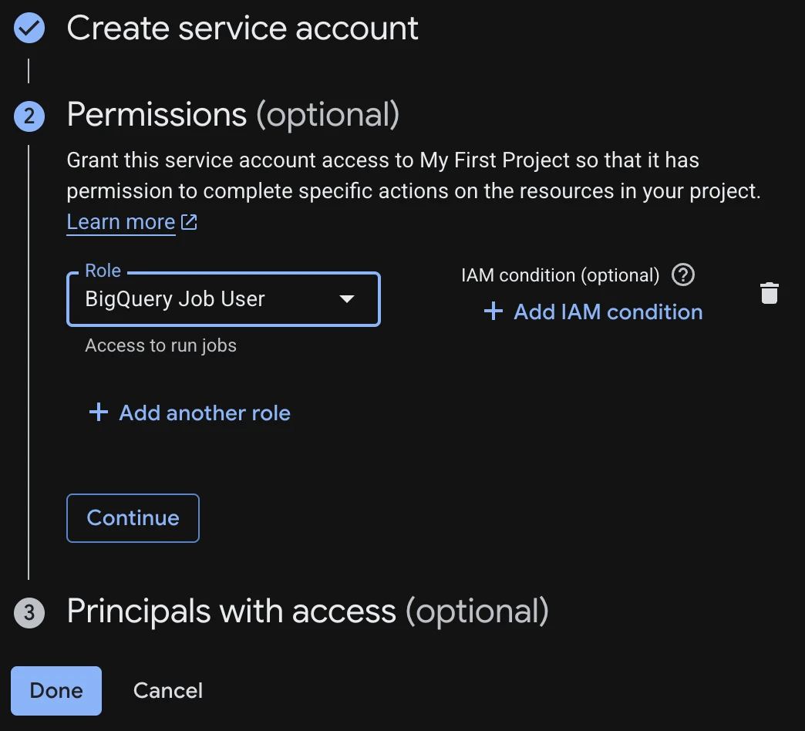Delete the role using the trash icon
Image resolution: width=805 pixels, height=731 pixels.
click(x=769, y=293)
